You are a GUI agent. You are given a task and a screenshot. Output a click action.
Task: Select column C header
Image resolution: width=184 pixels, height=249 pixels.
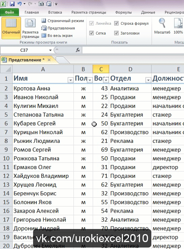[x=101, y=69]
